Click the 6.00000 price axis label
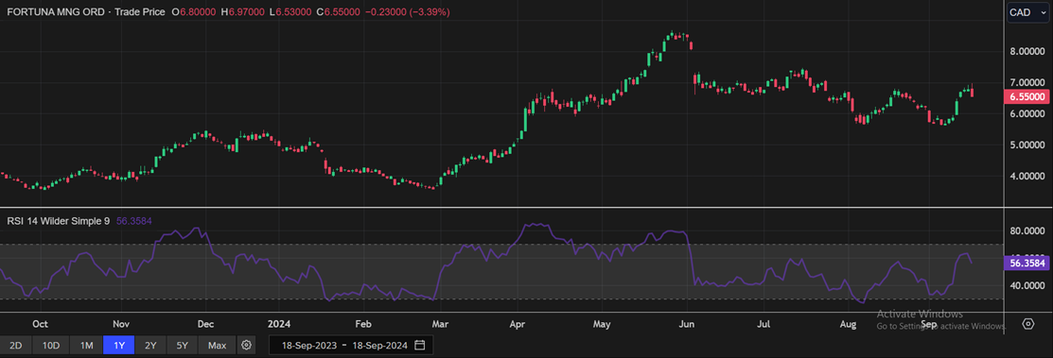Image resolution: width=1053 pixels, height=358 pixels. [1027, 114]
